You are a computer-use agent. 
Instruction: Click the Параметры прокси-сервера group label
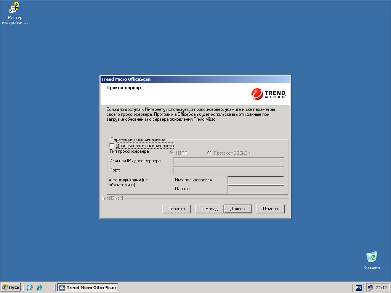pos(138,139)
